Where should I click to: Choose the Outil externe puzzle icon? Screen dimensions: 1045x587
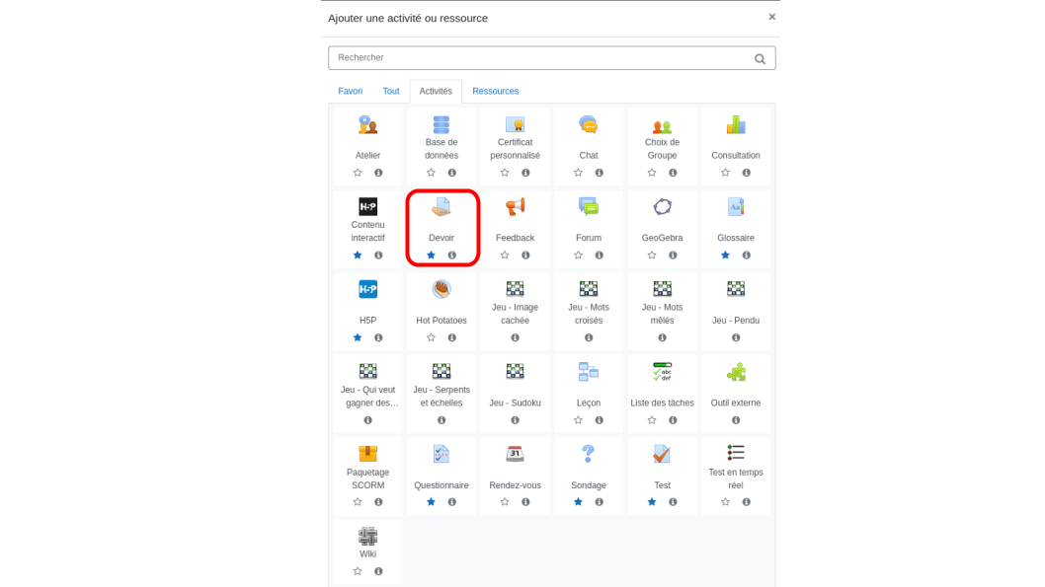(x=736, y=372)
